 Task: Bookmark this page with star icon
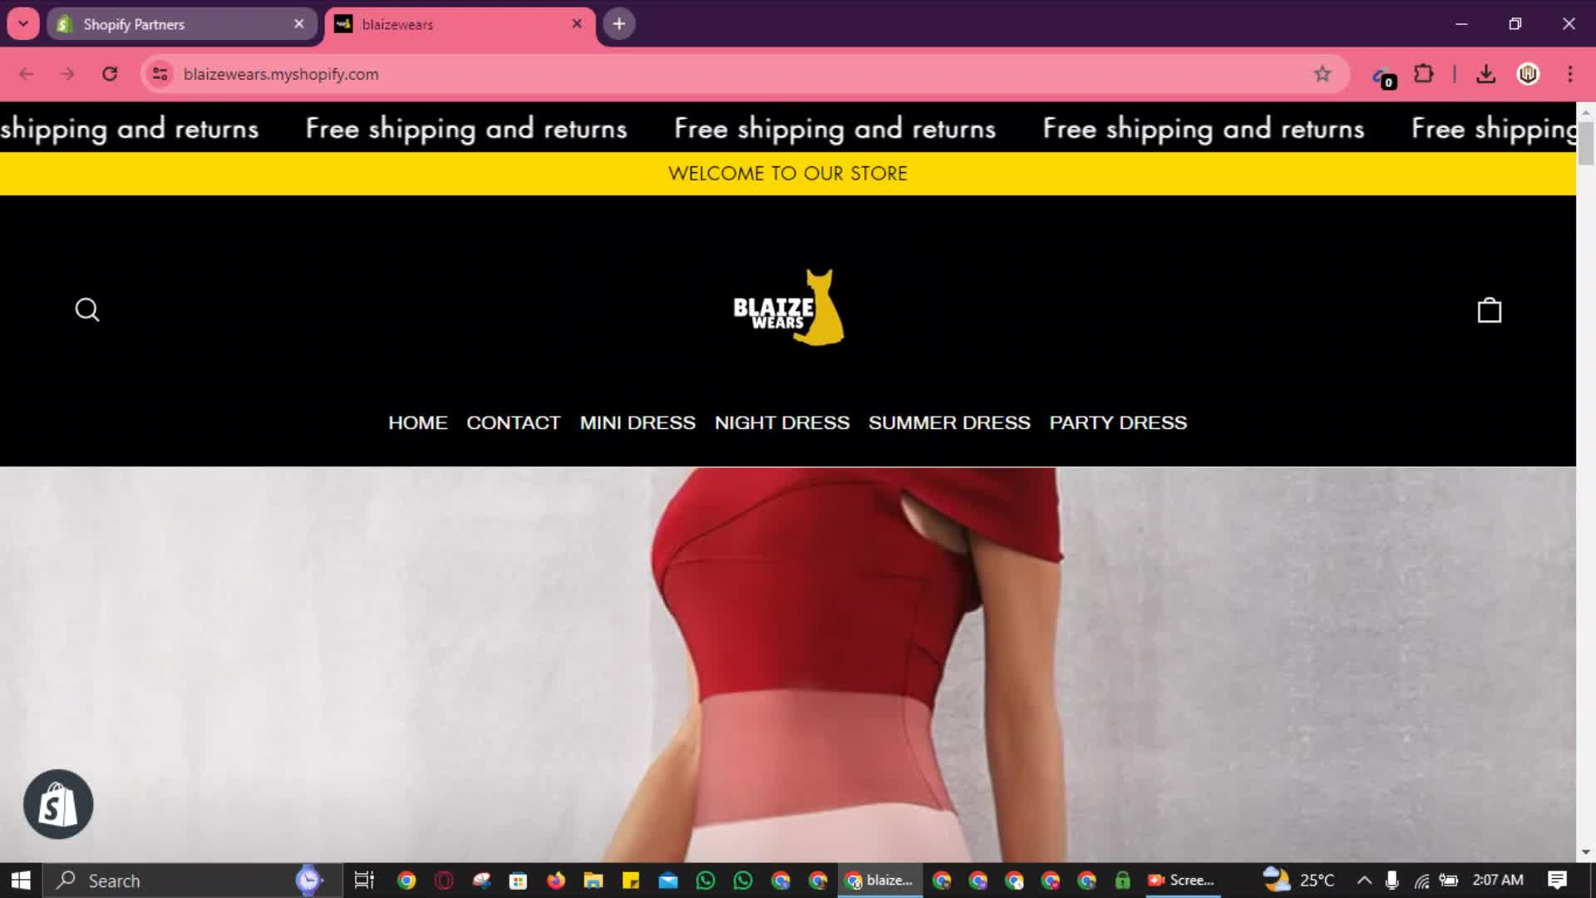click(1323, 74)
